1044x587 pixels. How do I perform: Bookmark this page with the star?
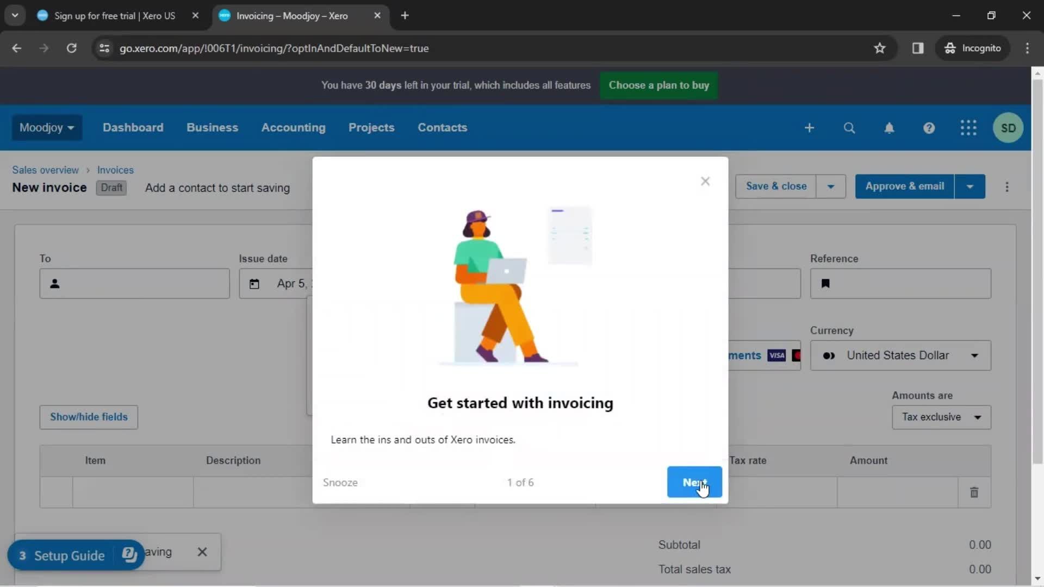[x=880, y=48]
